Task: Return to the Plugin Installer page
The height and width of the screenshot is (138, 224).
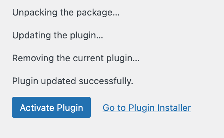Action: (147, 108)
